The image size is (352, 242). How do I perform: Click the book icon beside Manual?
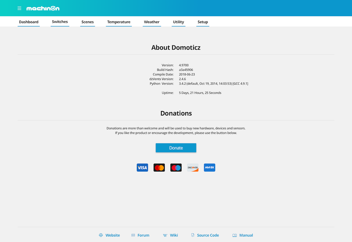point(234,235)
